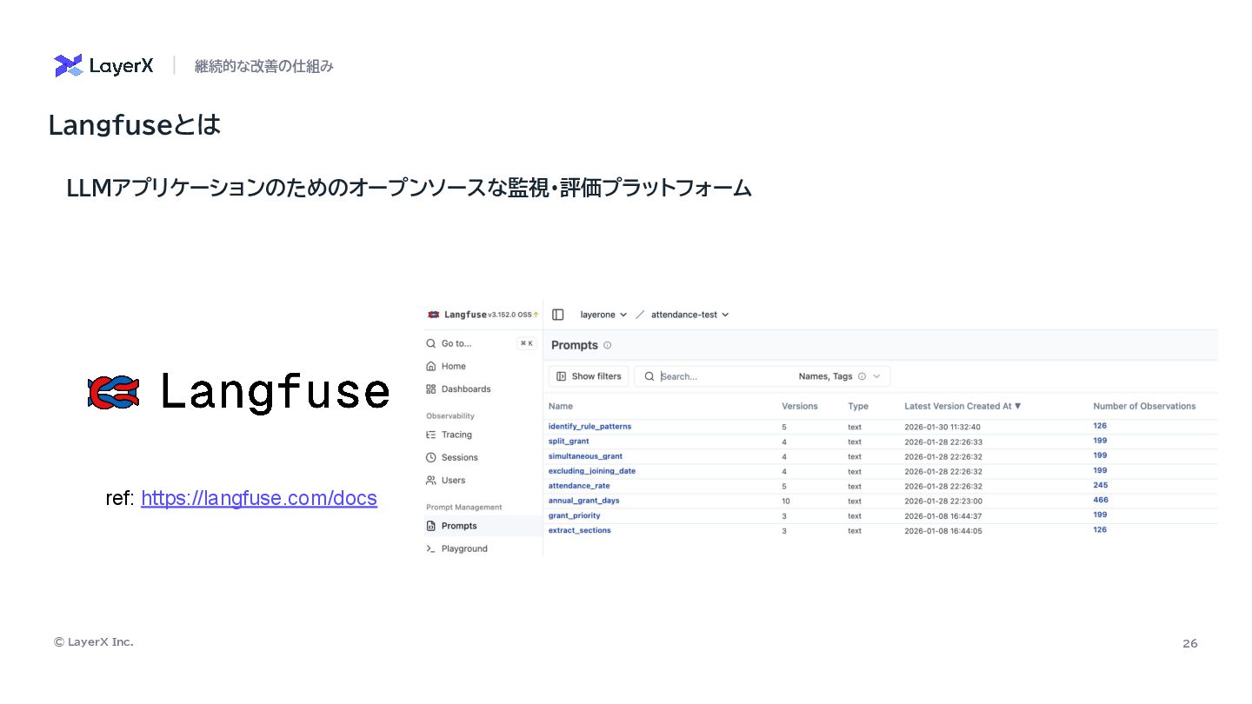Viewport: 1252px width, 704px height.
Task: Click the Sessions clock icon
Action: coord(431,457)
